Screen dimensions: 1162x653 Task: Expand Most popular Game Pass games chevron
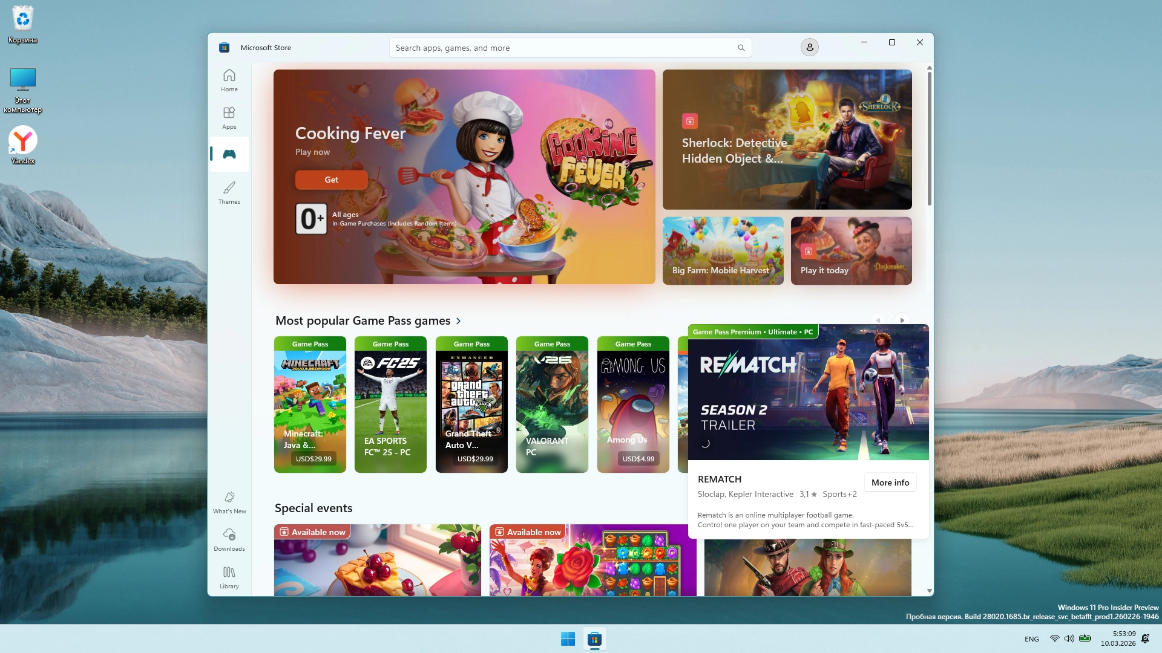pos(458,321)
